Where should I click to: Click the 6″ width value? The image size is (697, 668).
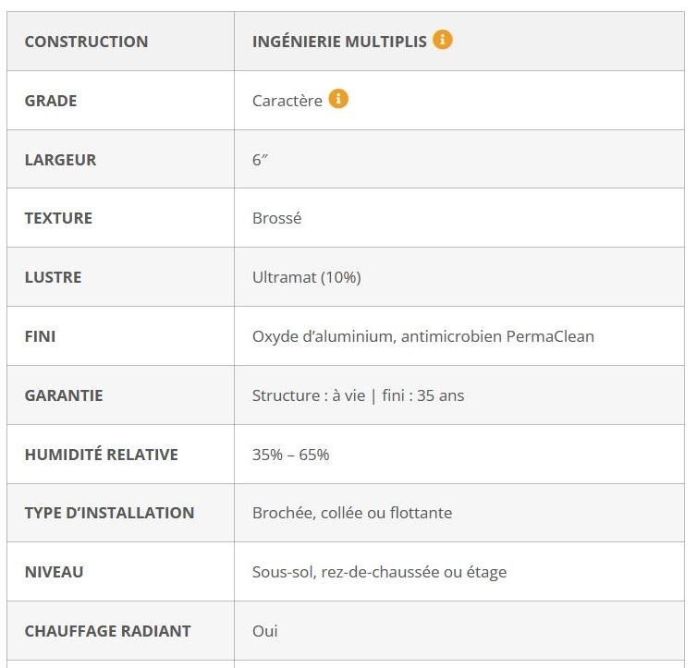coord(260,160)
